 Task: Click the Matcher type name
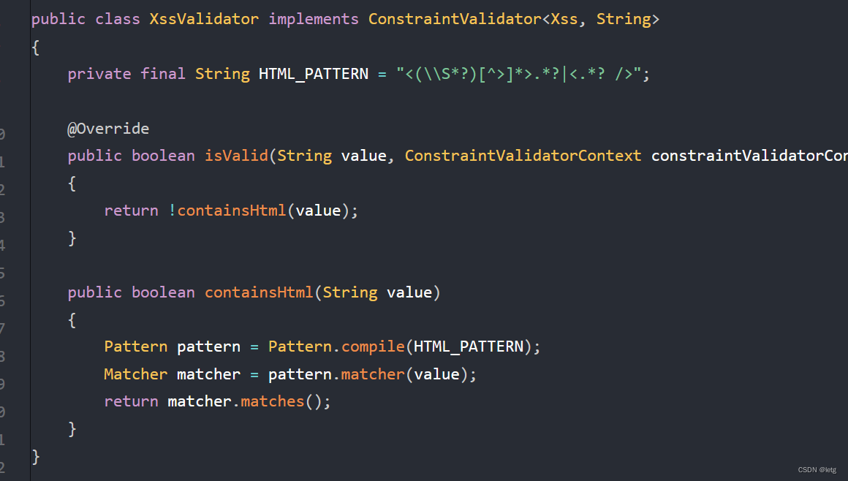[136, 374]
